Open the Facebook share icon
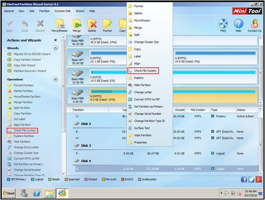Screen dimensions: 265x200 click(244, 179)
